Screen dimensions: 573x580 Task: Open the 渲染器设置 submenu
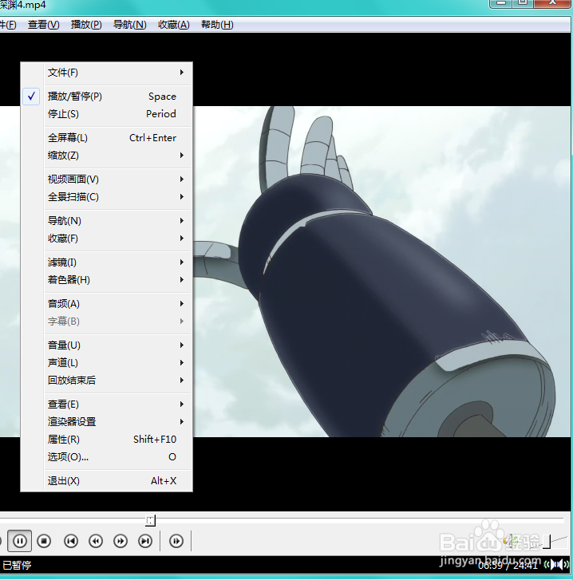pyautogui.click(x=106, y=422)
